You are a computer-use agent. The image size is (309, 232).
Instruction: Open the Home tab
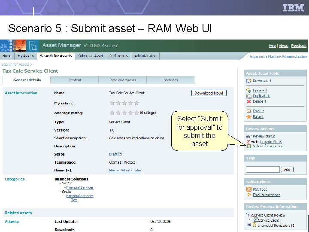pyautogui.click(x=7, y=56)
